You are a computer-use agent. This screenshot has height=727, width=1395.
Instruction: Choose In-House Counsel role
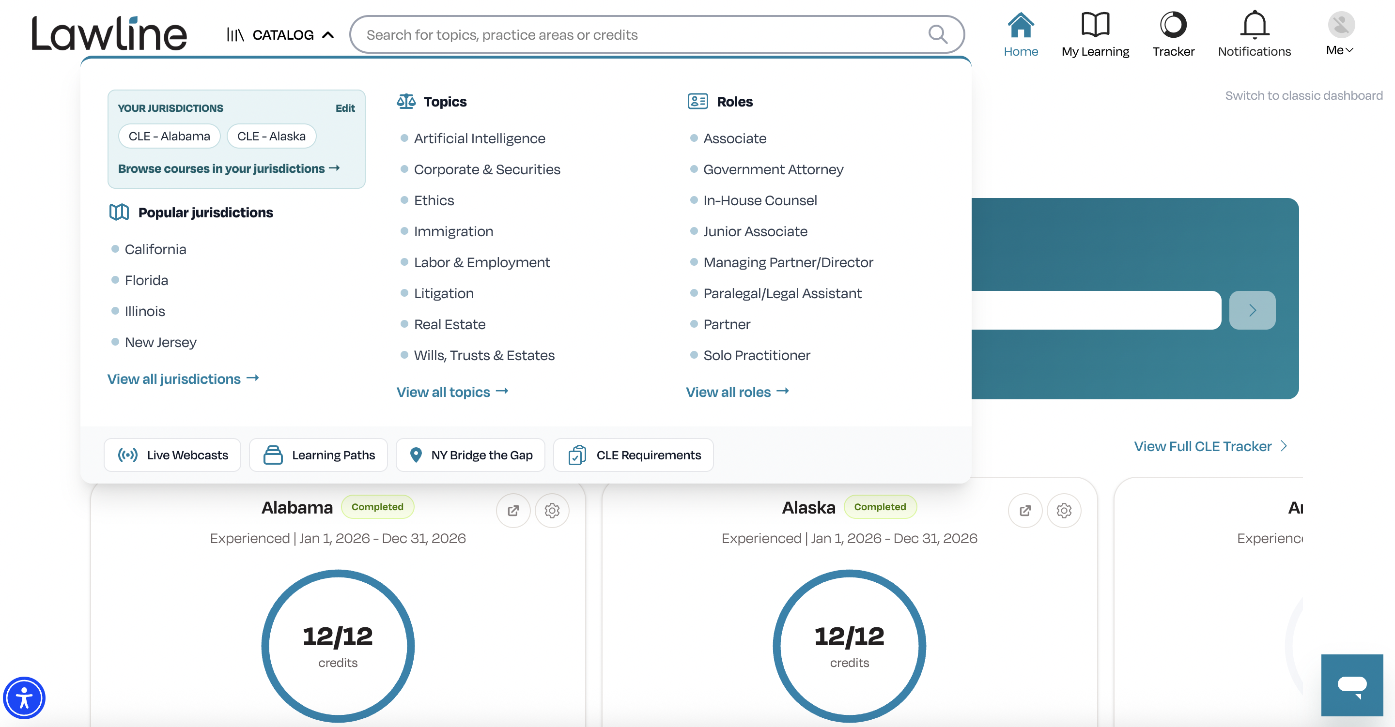click(760, 200)
